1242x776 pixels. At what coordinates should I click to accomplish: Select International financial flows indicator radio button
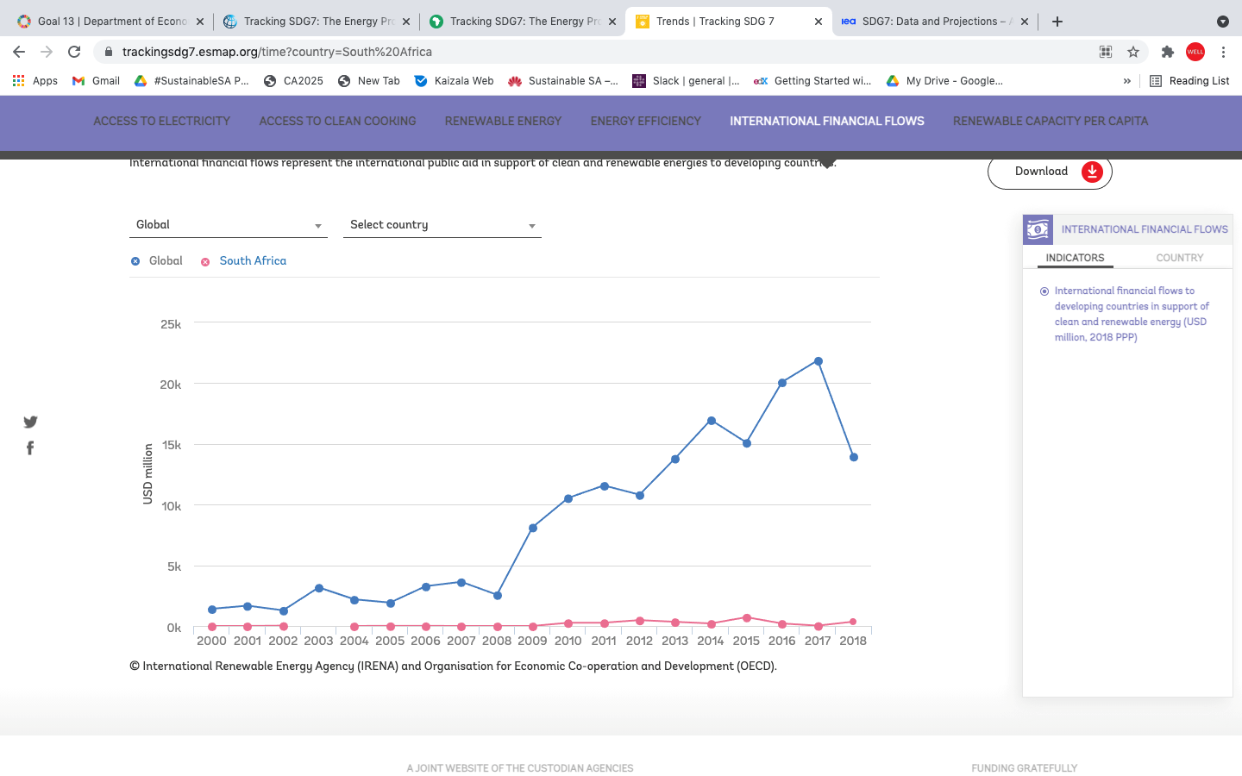[1044, 291]
